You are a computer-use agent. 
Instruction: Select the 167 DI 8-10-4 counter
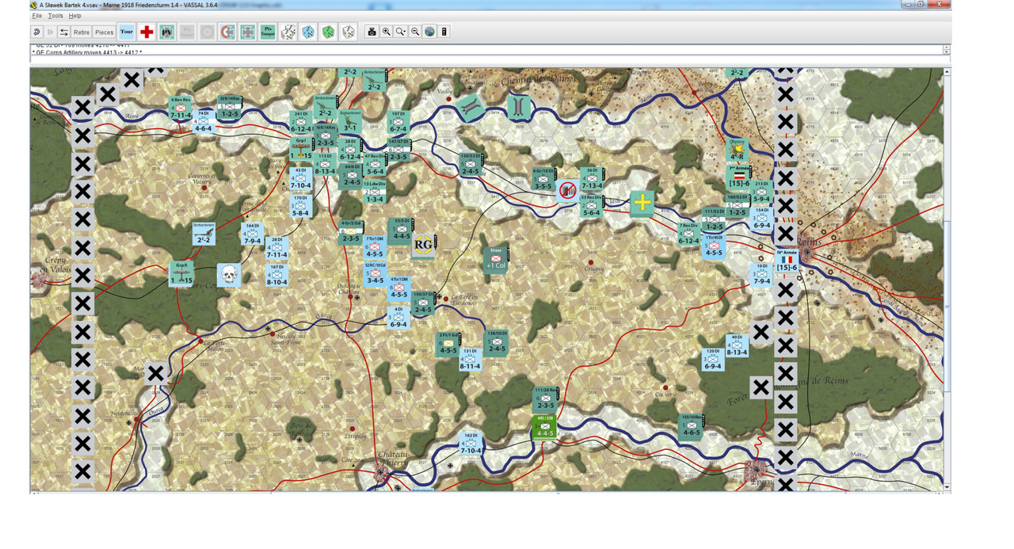click(x=276, y=275)
